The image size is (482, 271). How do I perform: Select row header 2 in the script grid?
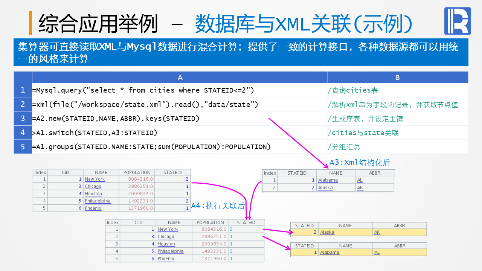pyautogui.click(x=23, y=105)
